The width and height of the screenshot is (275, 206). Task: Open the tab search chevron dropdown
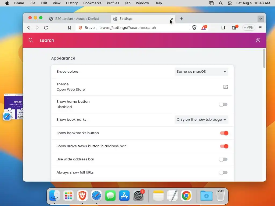coord(260,19)
